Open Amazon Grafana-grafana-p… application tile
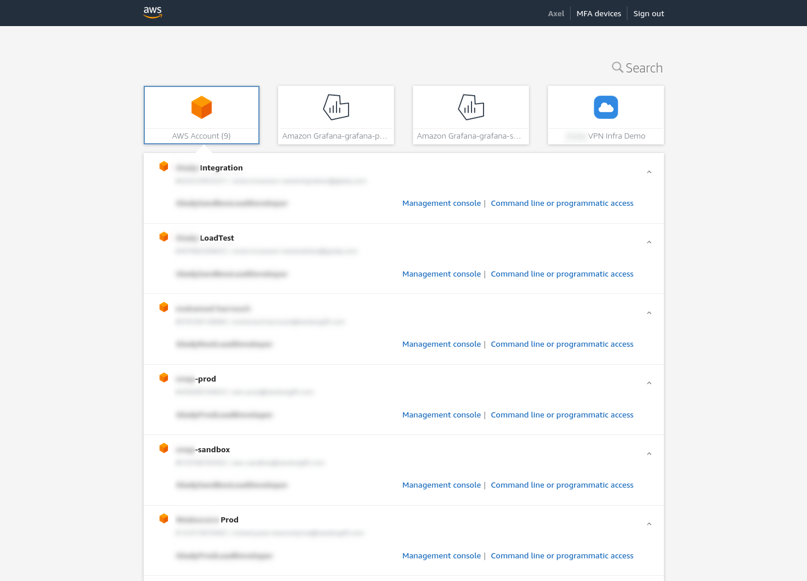 click(336, 115)
